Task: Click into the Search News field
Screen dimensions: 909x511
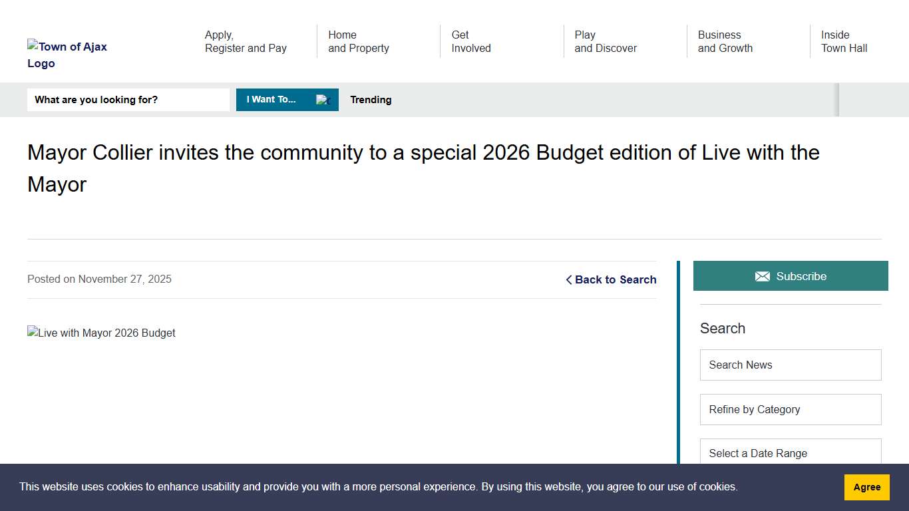Action: [x=791, y=365]
